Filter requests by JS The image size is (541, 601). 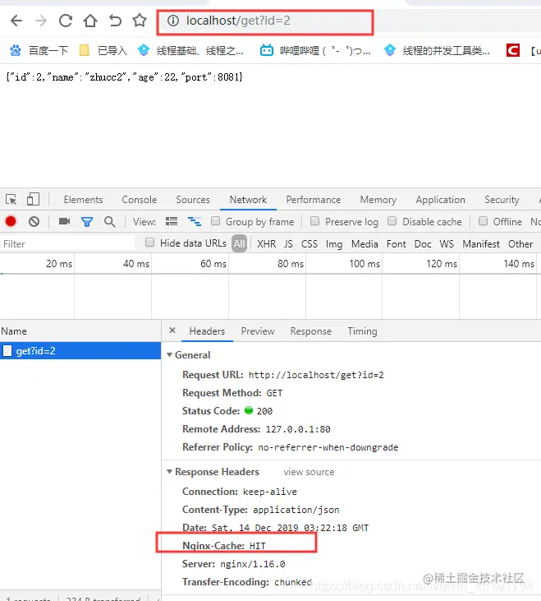[x=288, y=244]
